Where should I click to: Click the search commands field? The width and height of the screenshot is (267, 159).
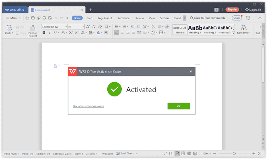click(x=208, y=18)
